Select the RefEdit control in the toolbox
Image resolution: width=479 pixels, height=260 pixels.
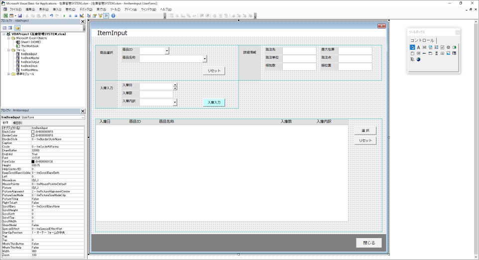point(454,53)
